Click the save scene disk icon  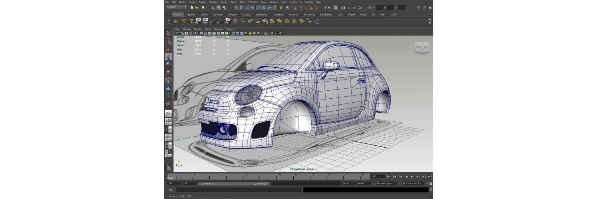(x=203, y=7)
